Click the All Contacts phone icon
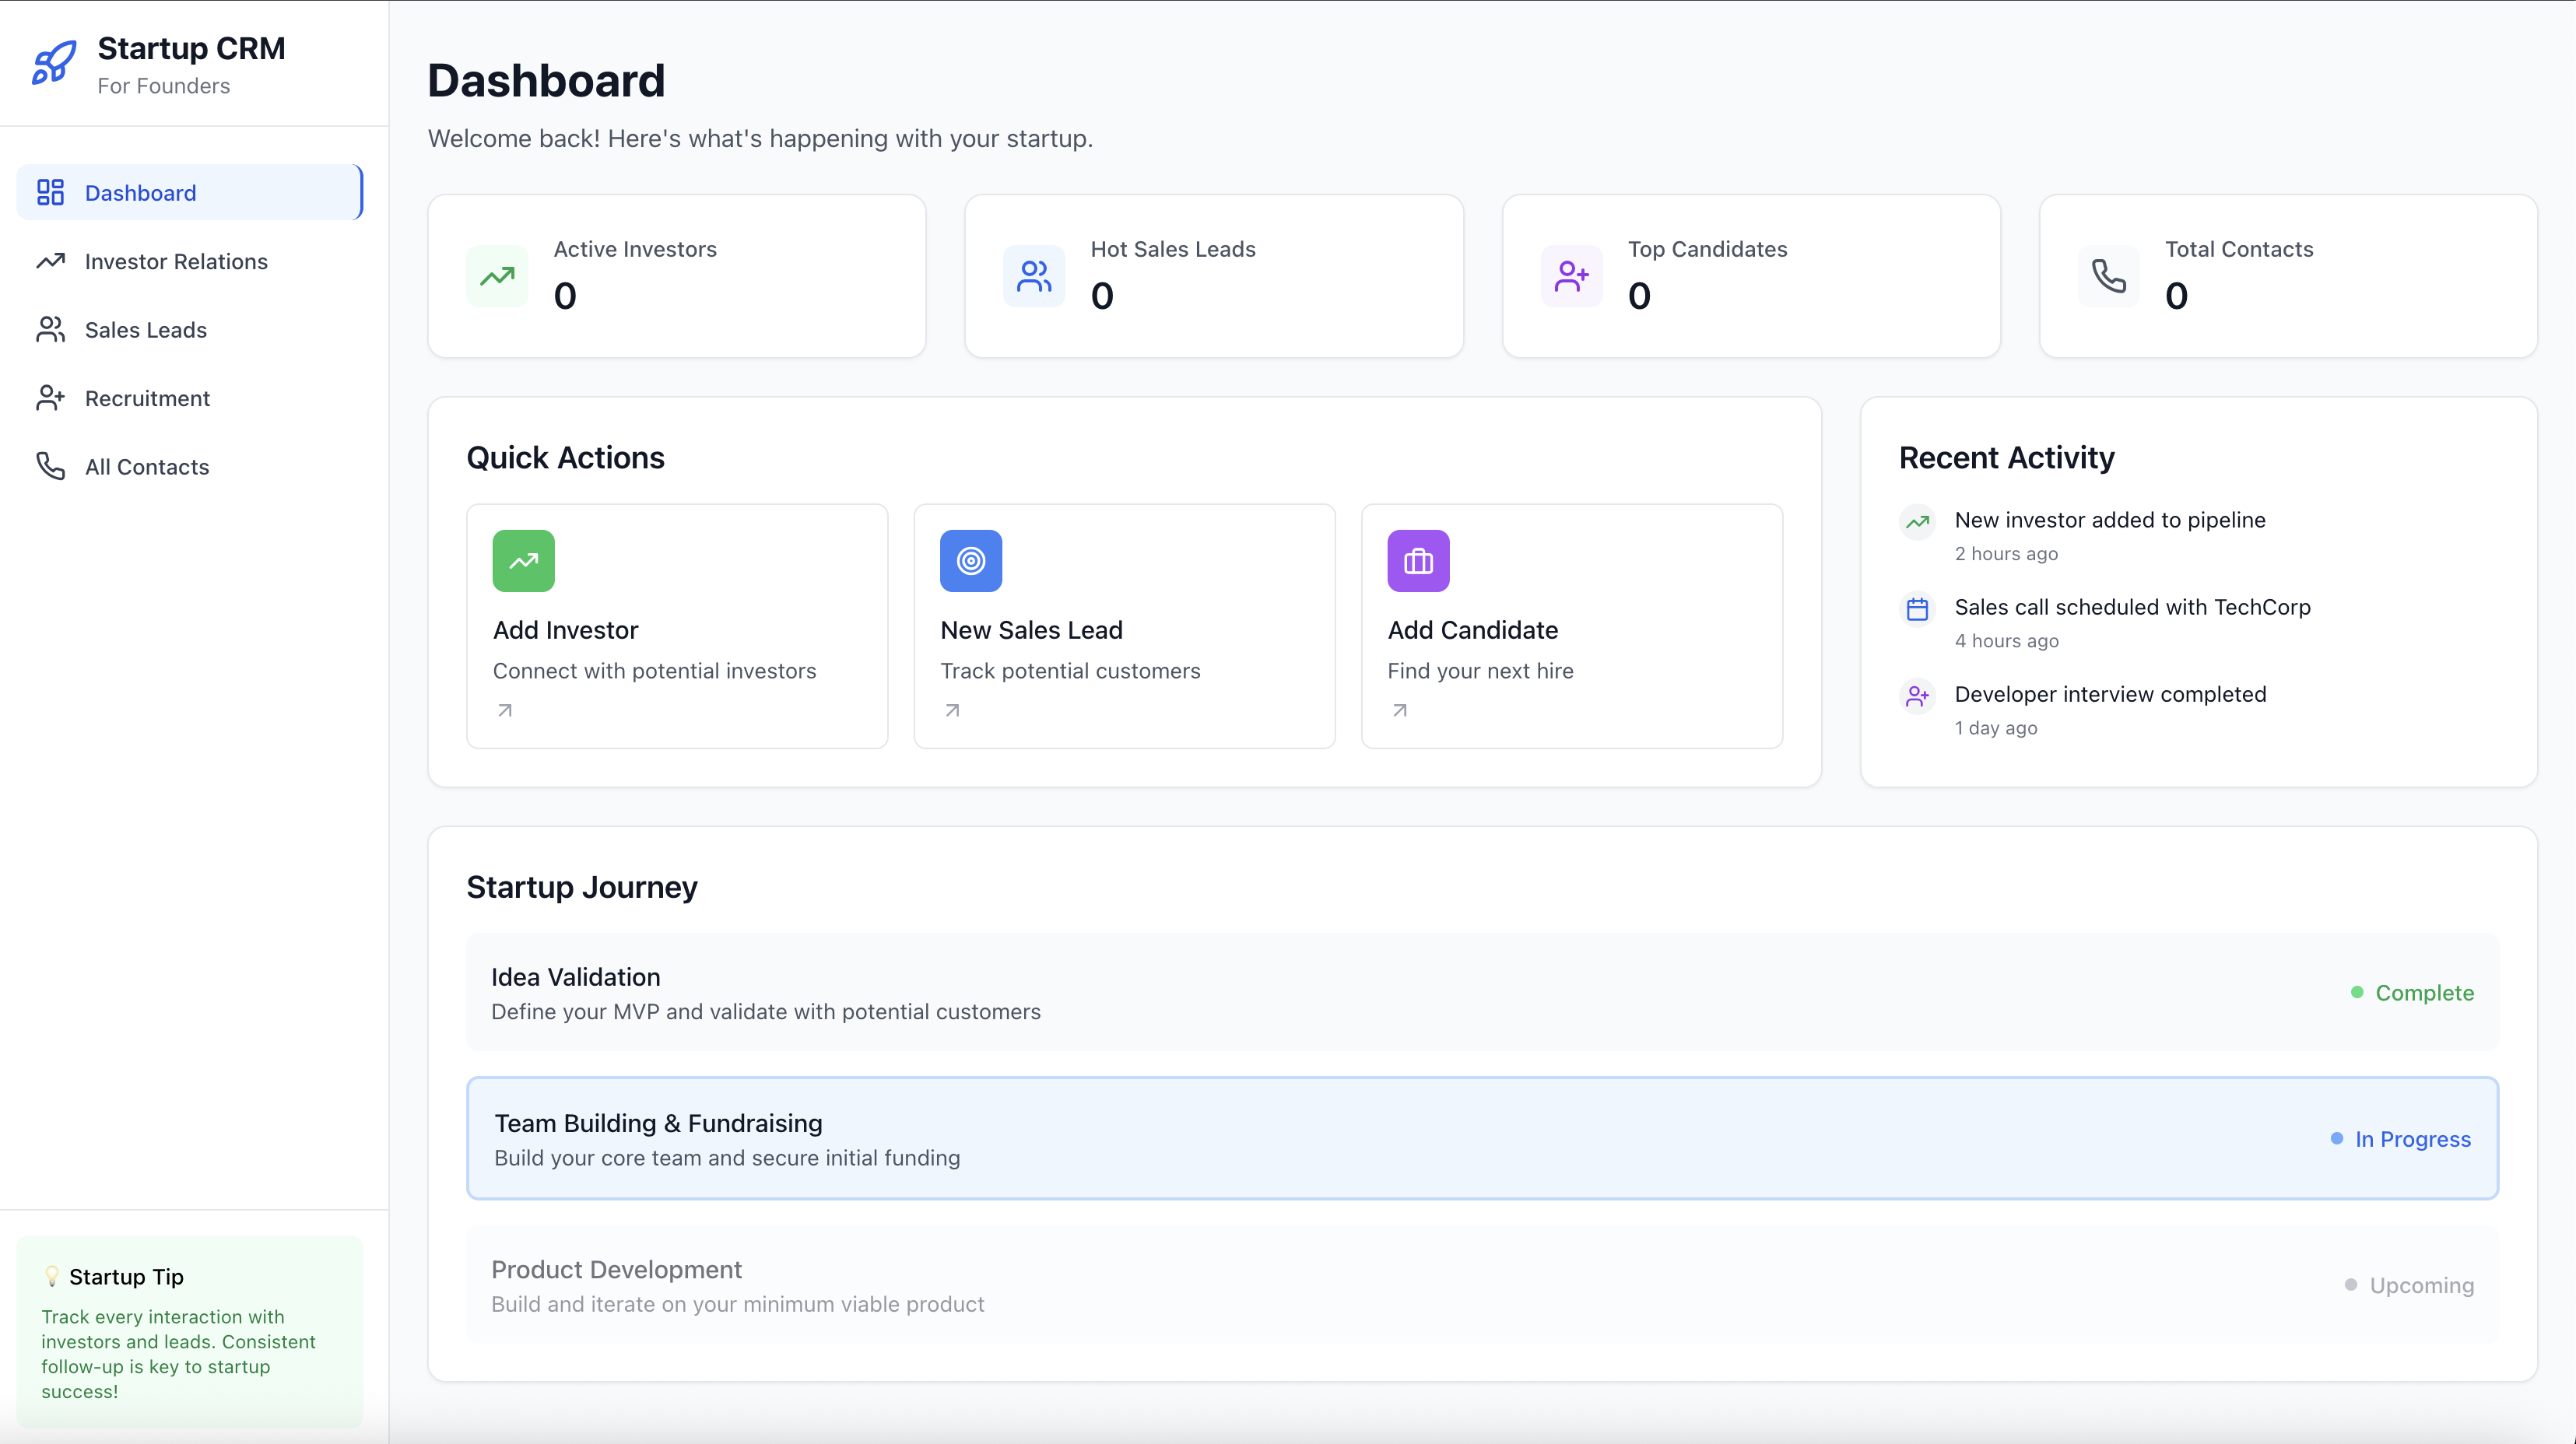Screen dimensions: 2576x1444 pos(50,466)
